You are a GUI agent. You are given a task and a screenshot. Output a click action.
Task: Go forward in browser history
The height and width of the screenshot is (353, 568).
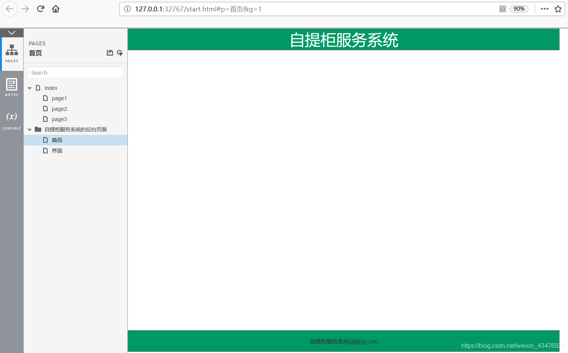[25, 9]
